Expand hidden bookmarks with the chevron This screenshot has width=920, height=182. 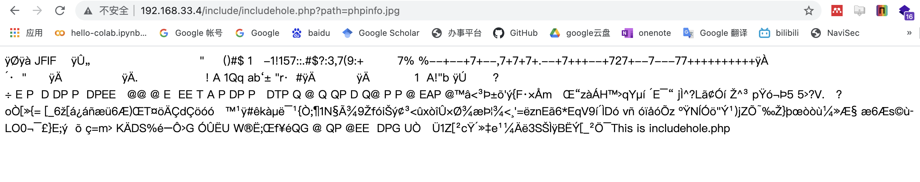pyautogui.click(x=909, y=33)
